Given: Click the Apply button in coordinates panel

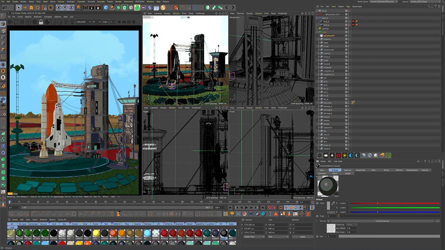Looking at the screenshot, I should (303, 237).
